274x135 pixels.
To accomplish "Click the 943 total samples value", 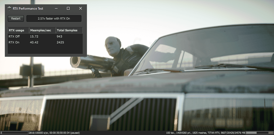I will coord(59,36).
